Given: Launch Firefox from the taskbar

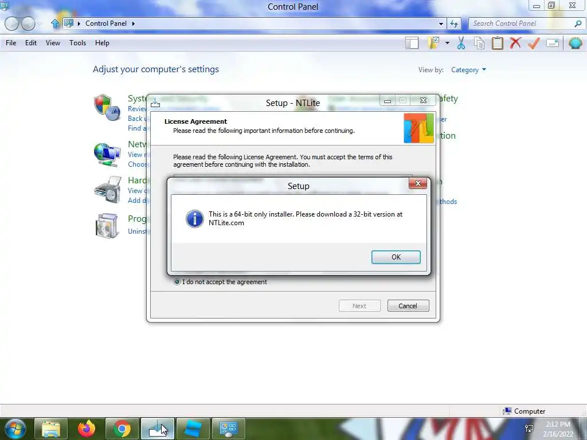Looking at the screenshot, I should pos(87,429).
